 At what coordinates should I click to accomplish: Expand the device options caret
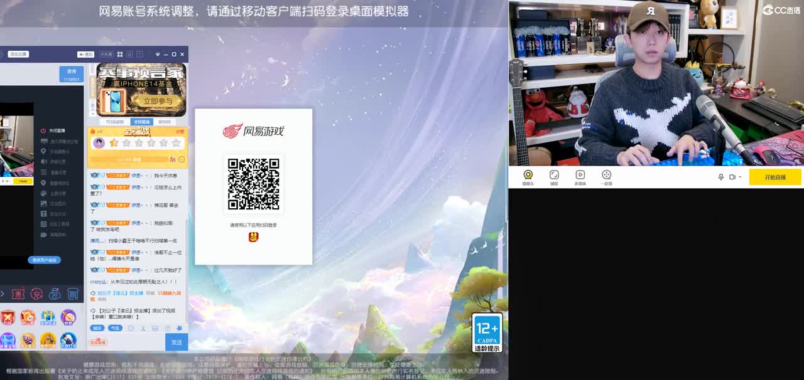pos(740,177)
